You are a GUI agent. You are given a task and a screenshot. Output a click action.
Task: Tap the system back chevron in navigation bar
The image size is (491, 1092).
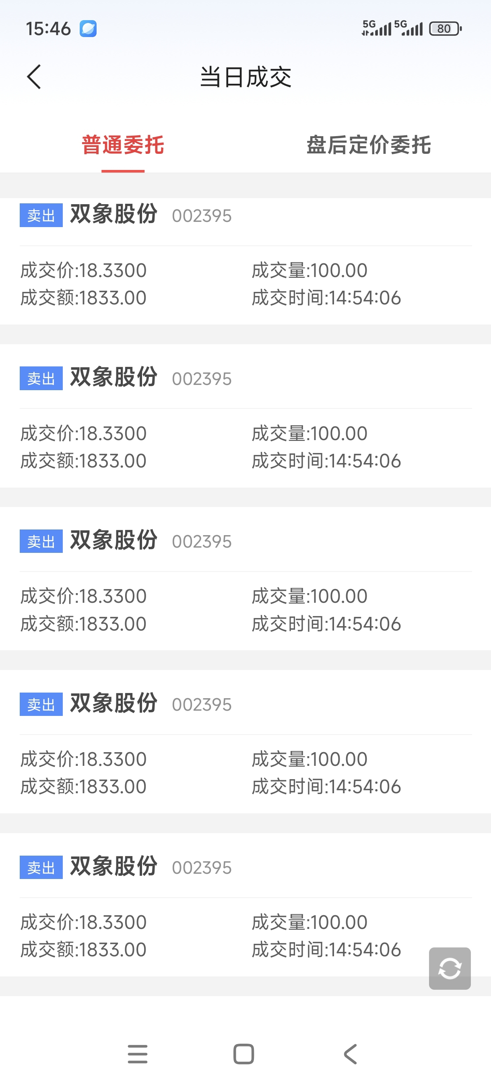(x=351, y=1054)
